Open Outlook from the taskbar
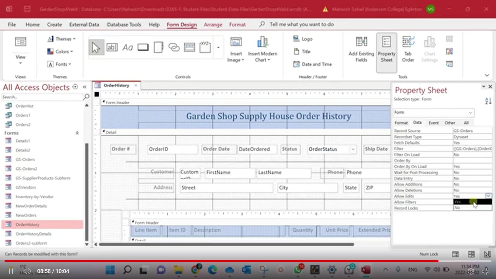Image resolution: width=496 pixels, height=279 pixels. coord(246,270)
